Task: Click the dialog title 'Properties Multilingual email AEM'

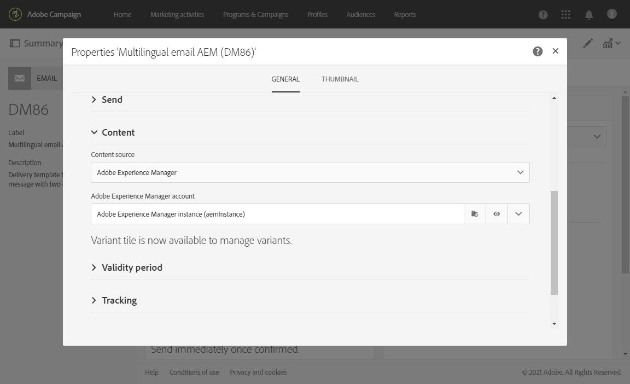Action: (x=164, y=52)
